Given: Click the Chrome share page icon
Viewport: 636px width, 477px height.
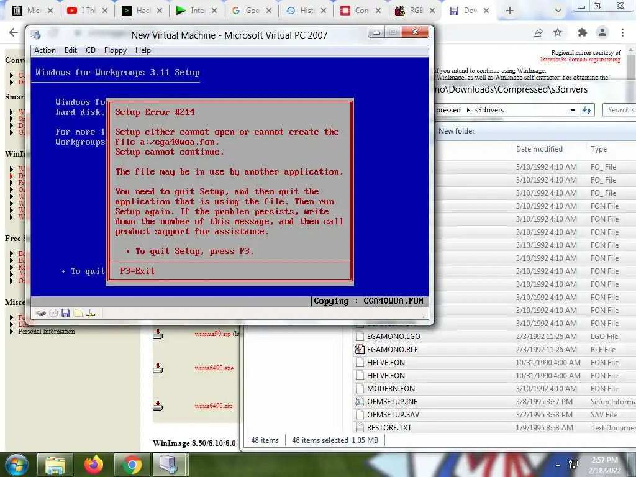Looking at the screenshot, I should click(538, 33).
